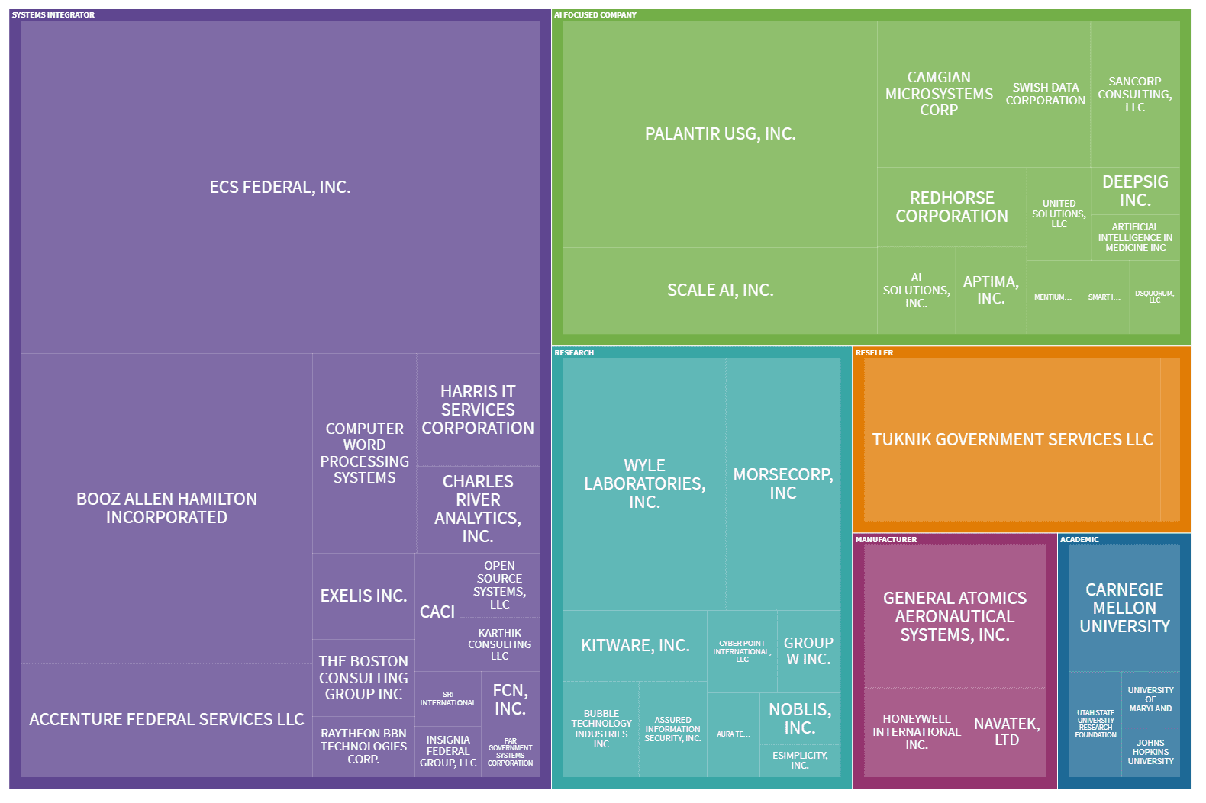The image size is (1206, 803).
Task: Select Camgian Microsystems Corp tile
Action: pos(939,94)
